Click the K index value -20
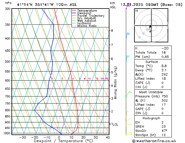This screenshot has height=143, width=185. [x=165, y=48]
